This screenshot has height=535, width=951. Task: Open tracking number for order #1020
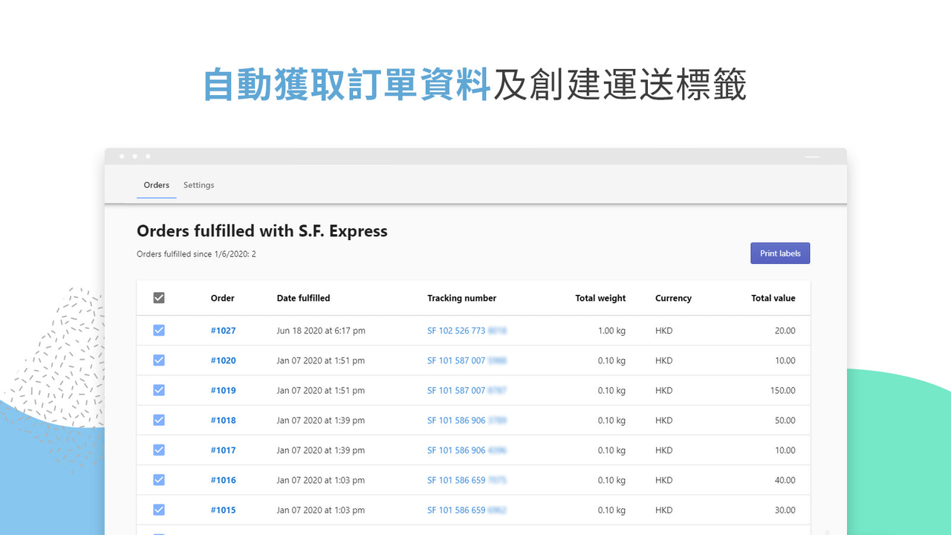pos(467,360)
